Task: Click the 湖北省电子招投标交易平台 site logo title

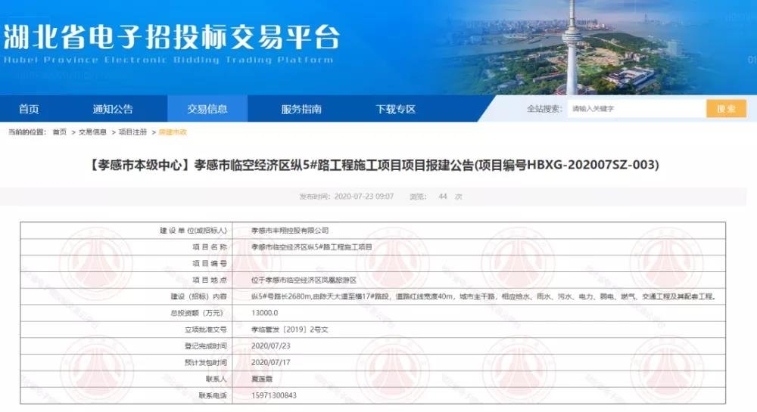Action: [x=171, y=37]
